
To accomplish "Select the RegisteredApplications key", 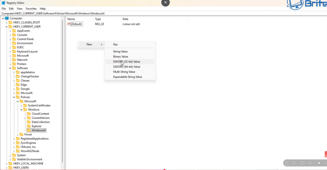I will click(x=35, y=139).
